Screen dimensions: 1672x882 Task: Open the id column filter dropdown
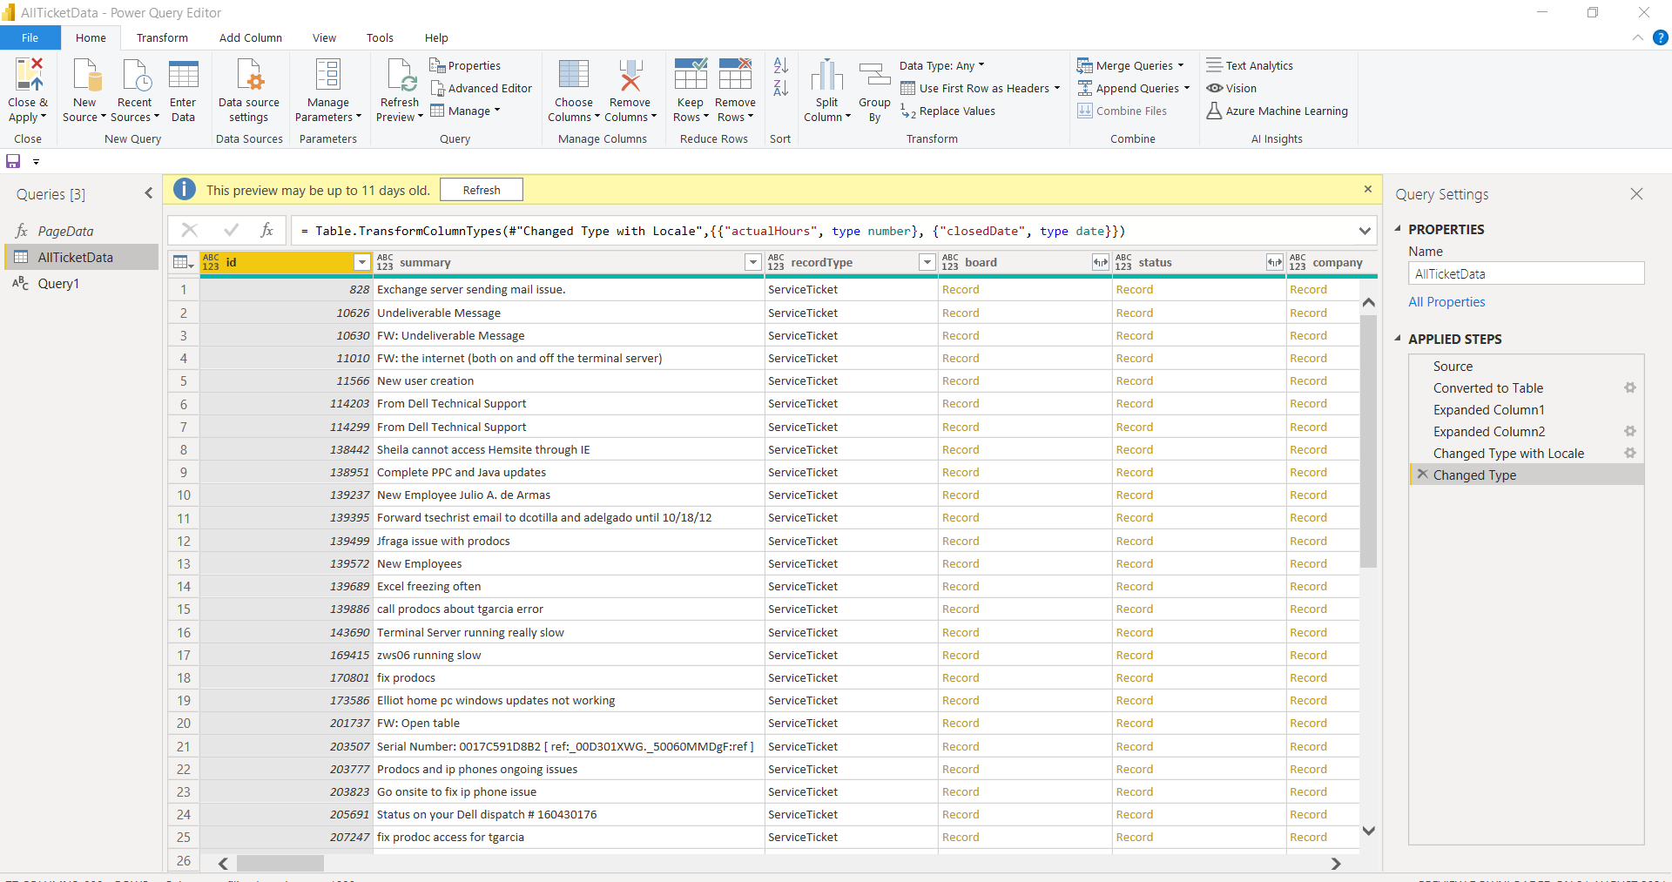tap(362, 262)
